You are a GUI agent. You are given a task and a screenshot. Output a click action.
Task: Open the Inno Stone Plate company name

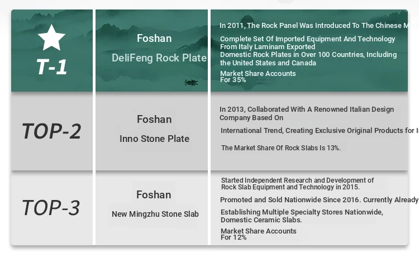[154, 139]
